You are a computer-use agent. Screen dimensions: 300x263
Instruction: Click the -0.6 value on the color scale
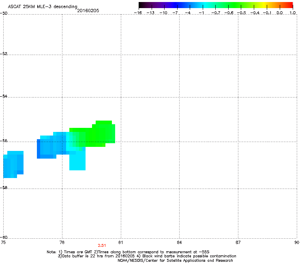point(229,13)
